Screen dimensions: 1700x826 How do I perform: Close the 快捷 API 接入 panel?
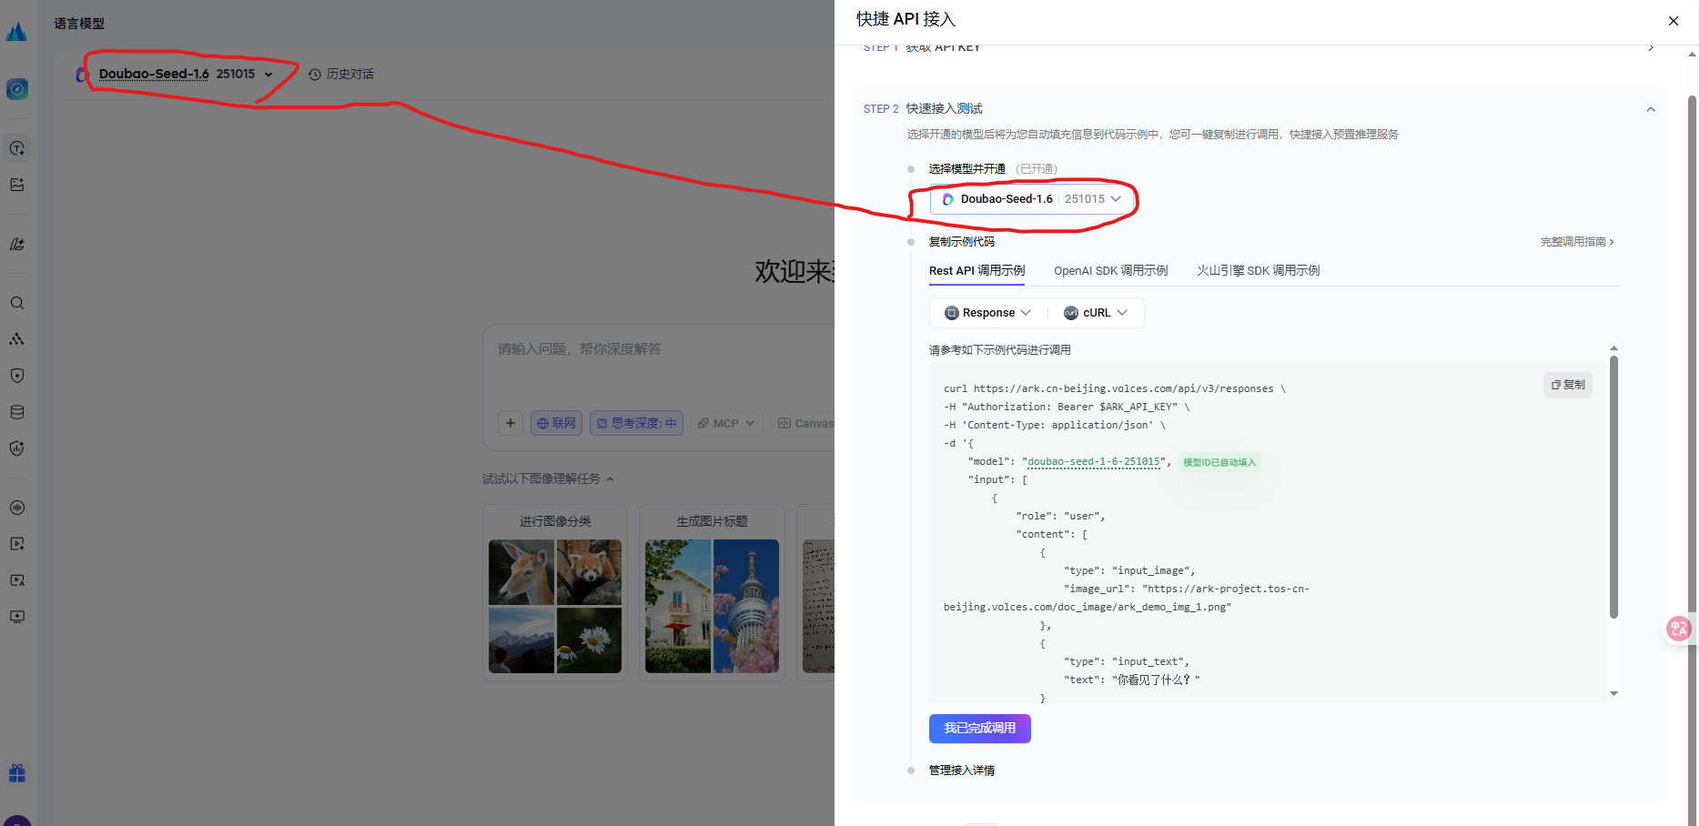click(1674, 21)
